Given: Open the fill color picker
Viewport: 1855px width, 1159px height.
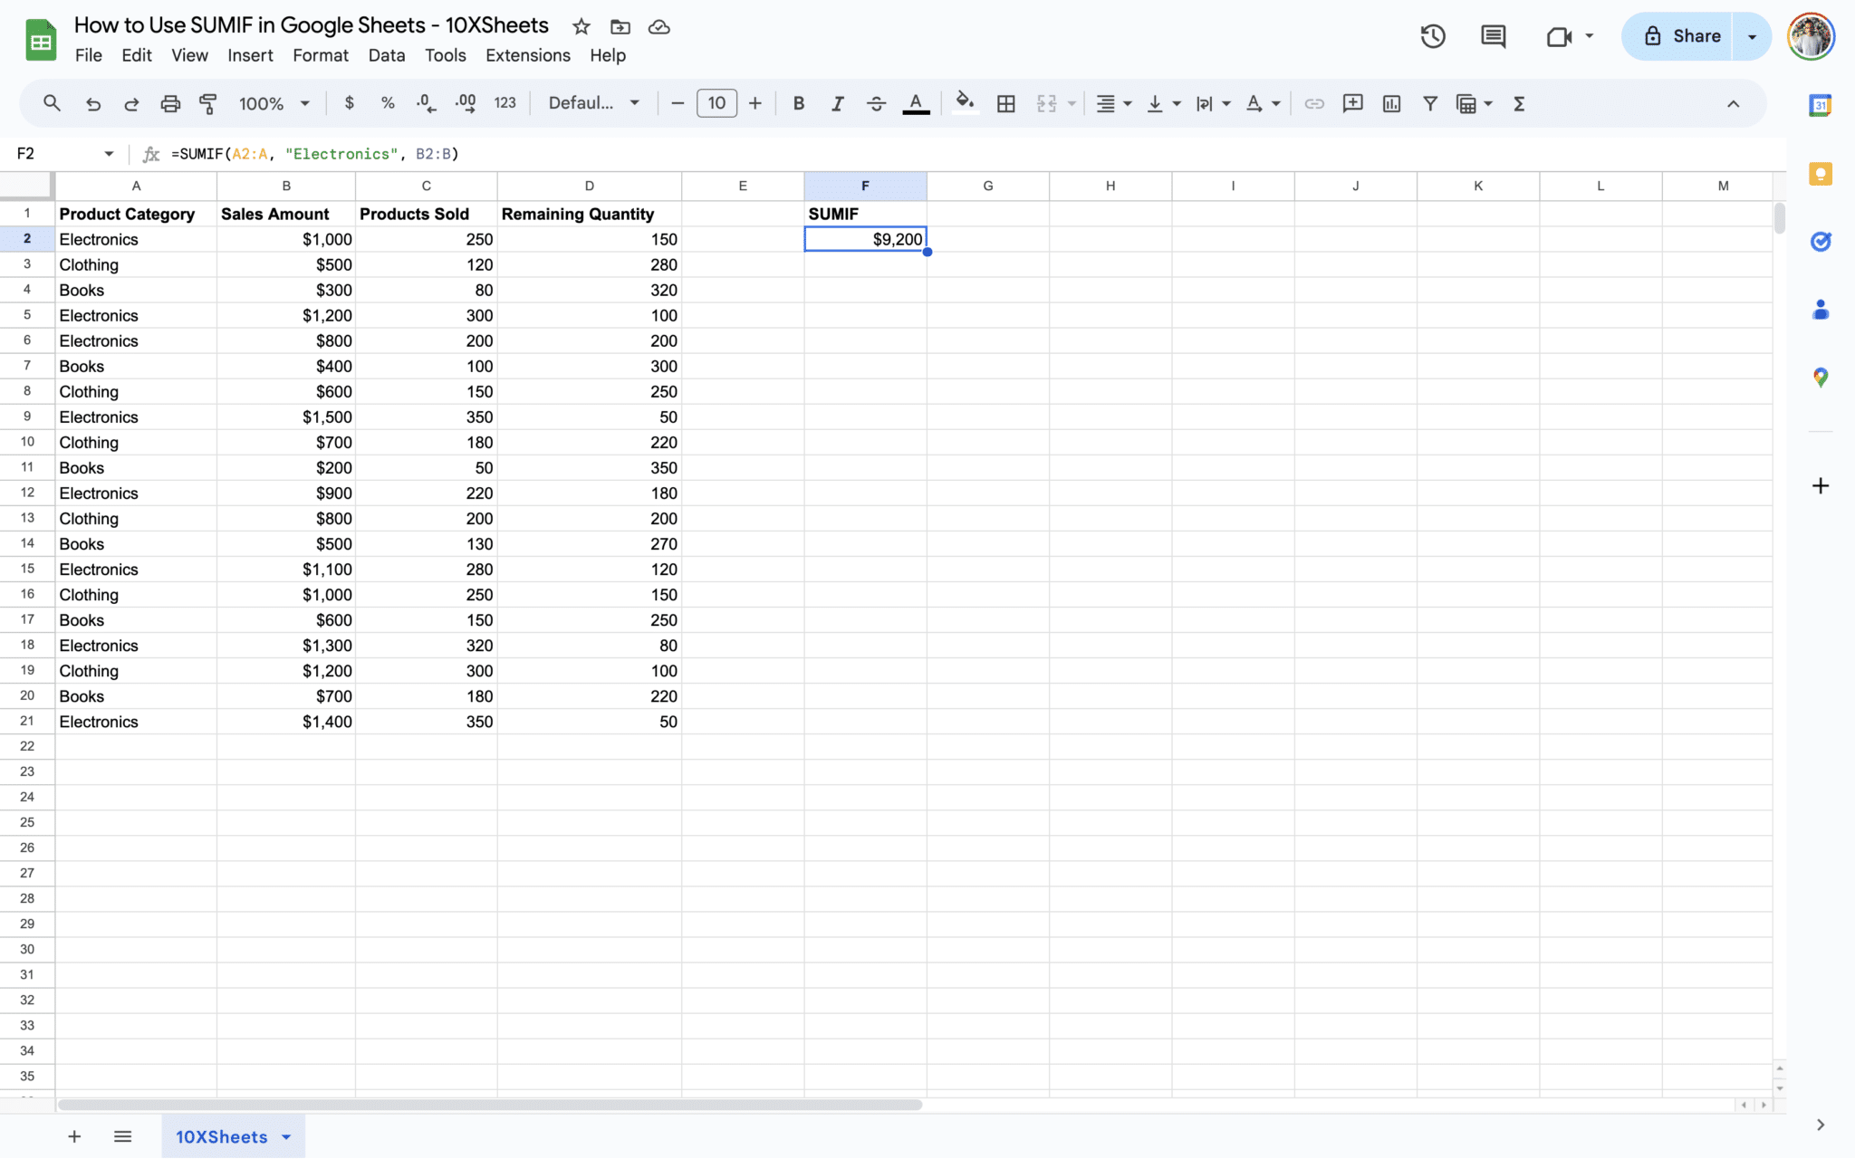Looking at the screenshot, I should [x=965, y=103].
